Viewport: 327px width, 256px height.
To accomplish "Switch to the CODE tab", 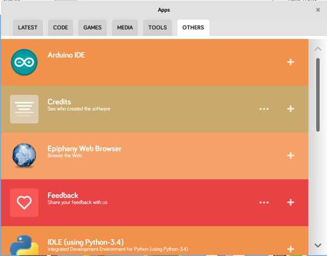I will click(x=61, y=27).
